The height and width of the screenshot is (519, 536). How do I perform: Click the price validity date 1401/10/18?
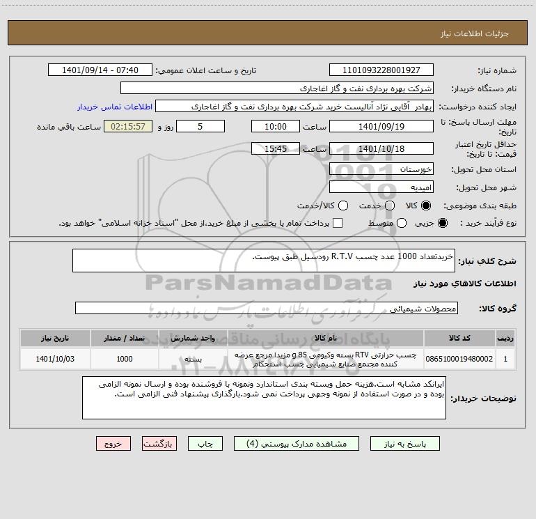[x=381, y=148]
